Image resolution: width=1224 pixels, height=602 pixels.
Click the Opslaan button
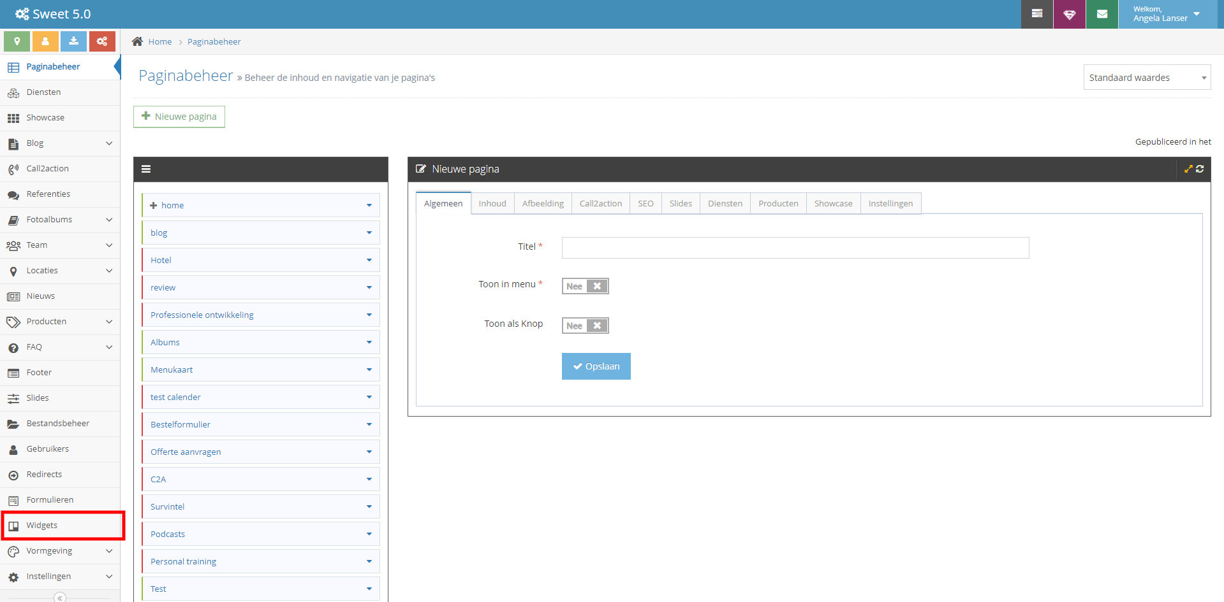click(596, 366)
